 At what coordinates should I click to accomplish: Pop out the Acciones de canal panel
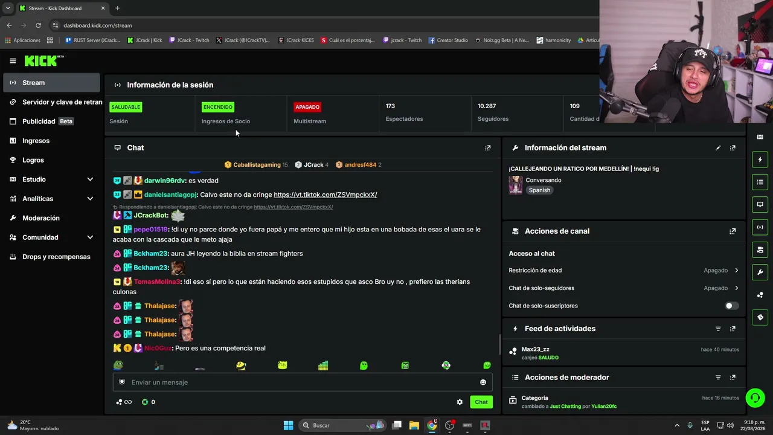733,231
